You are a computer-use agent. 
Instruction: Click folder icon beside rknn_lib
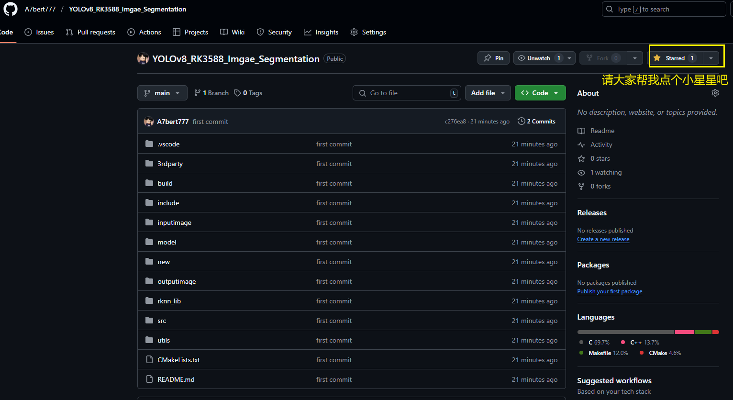(x=149, y=300)
